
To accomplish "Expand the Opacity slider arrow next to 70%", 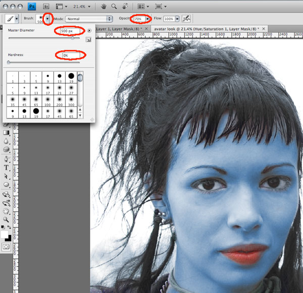I will [x=147, y=19].
